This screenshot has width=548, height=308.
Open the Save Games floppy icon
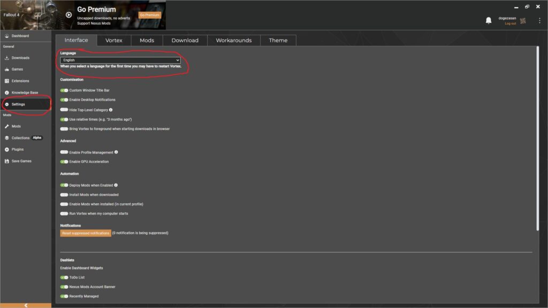(x=6, y=161)
